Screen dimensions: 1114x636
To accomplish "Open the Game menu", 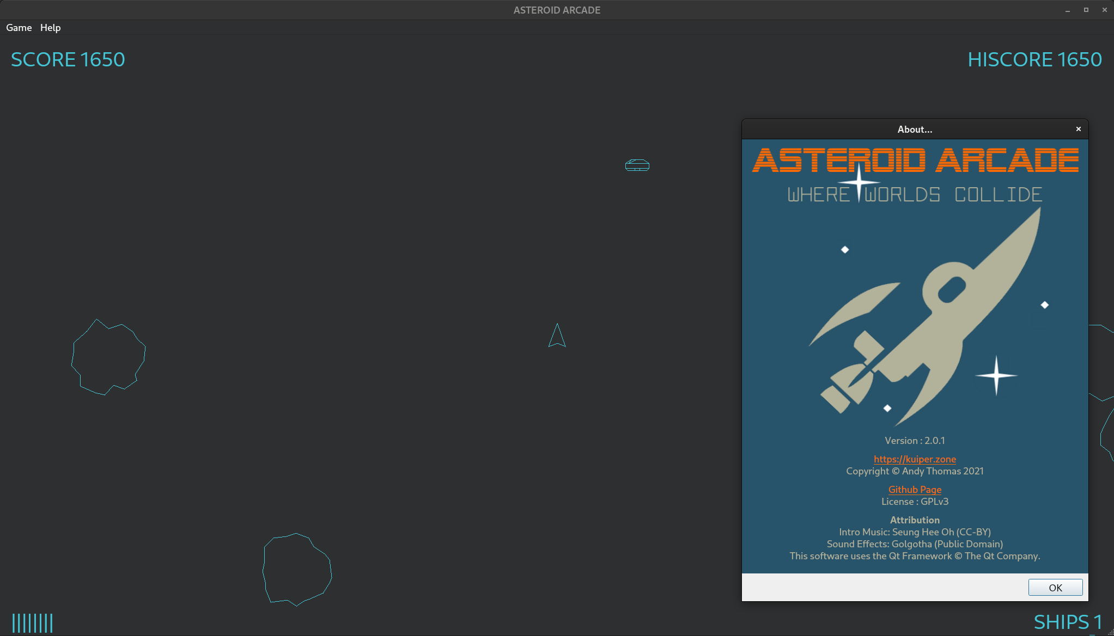I will point(19,28).
